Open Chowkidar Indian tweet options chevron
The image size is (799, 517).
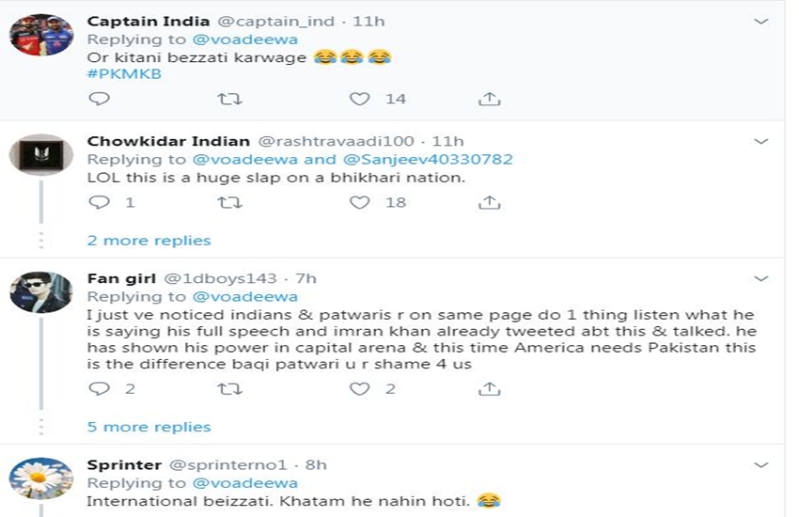(x=761, y=142)
